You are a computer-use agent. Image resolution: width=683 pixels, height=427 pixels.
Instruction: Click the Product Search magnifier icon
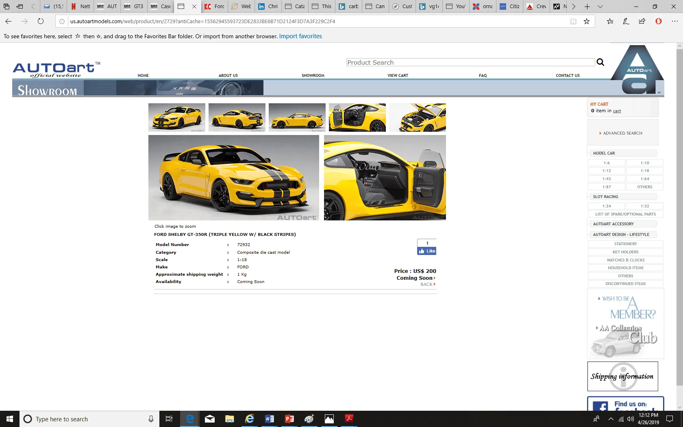pos(600,62)
